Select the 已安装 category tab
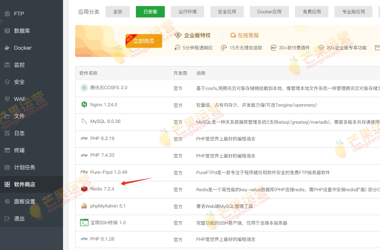380x250 pixels. coord(150,12)
